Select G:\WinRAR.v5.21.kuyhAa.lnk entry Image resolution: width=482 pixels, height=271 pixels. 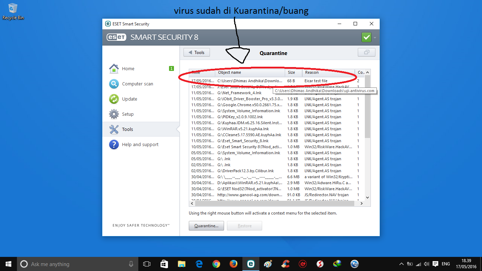tap(277, 129)
